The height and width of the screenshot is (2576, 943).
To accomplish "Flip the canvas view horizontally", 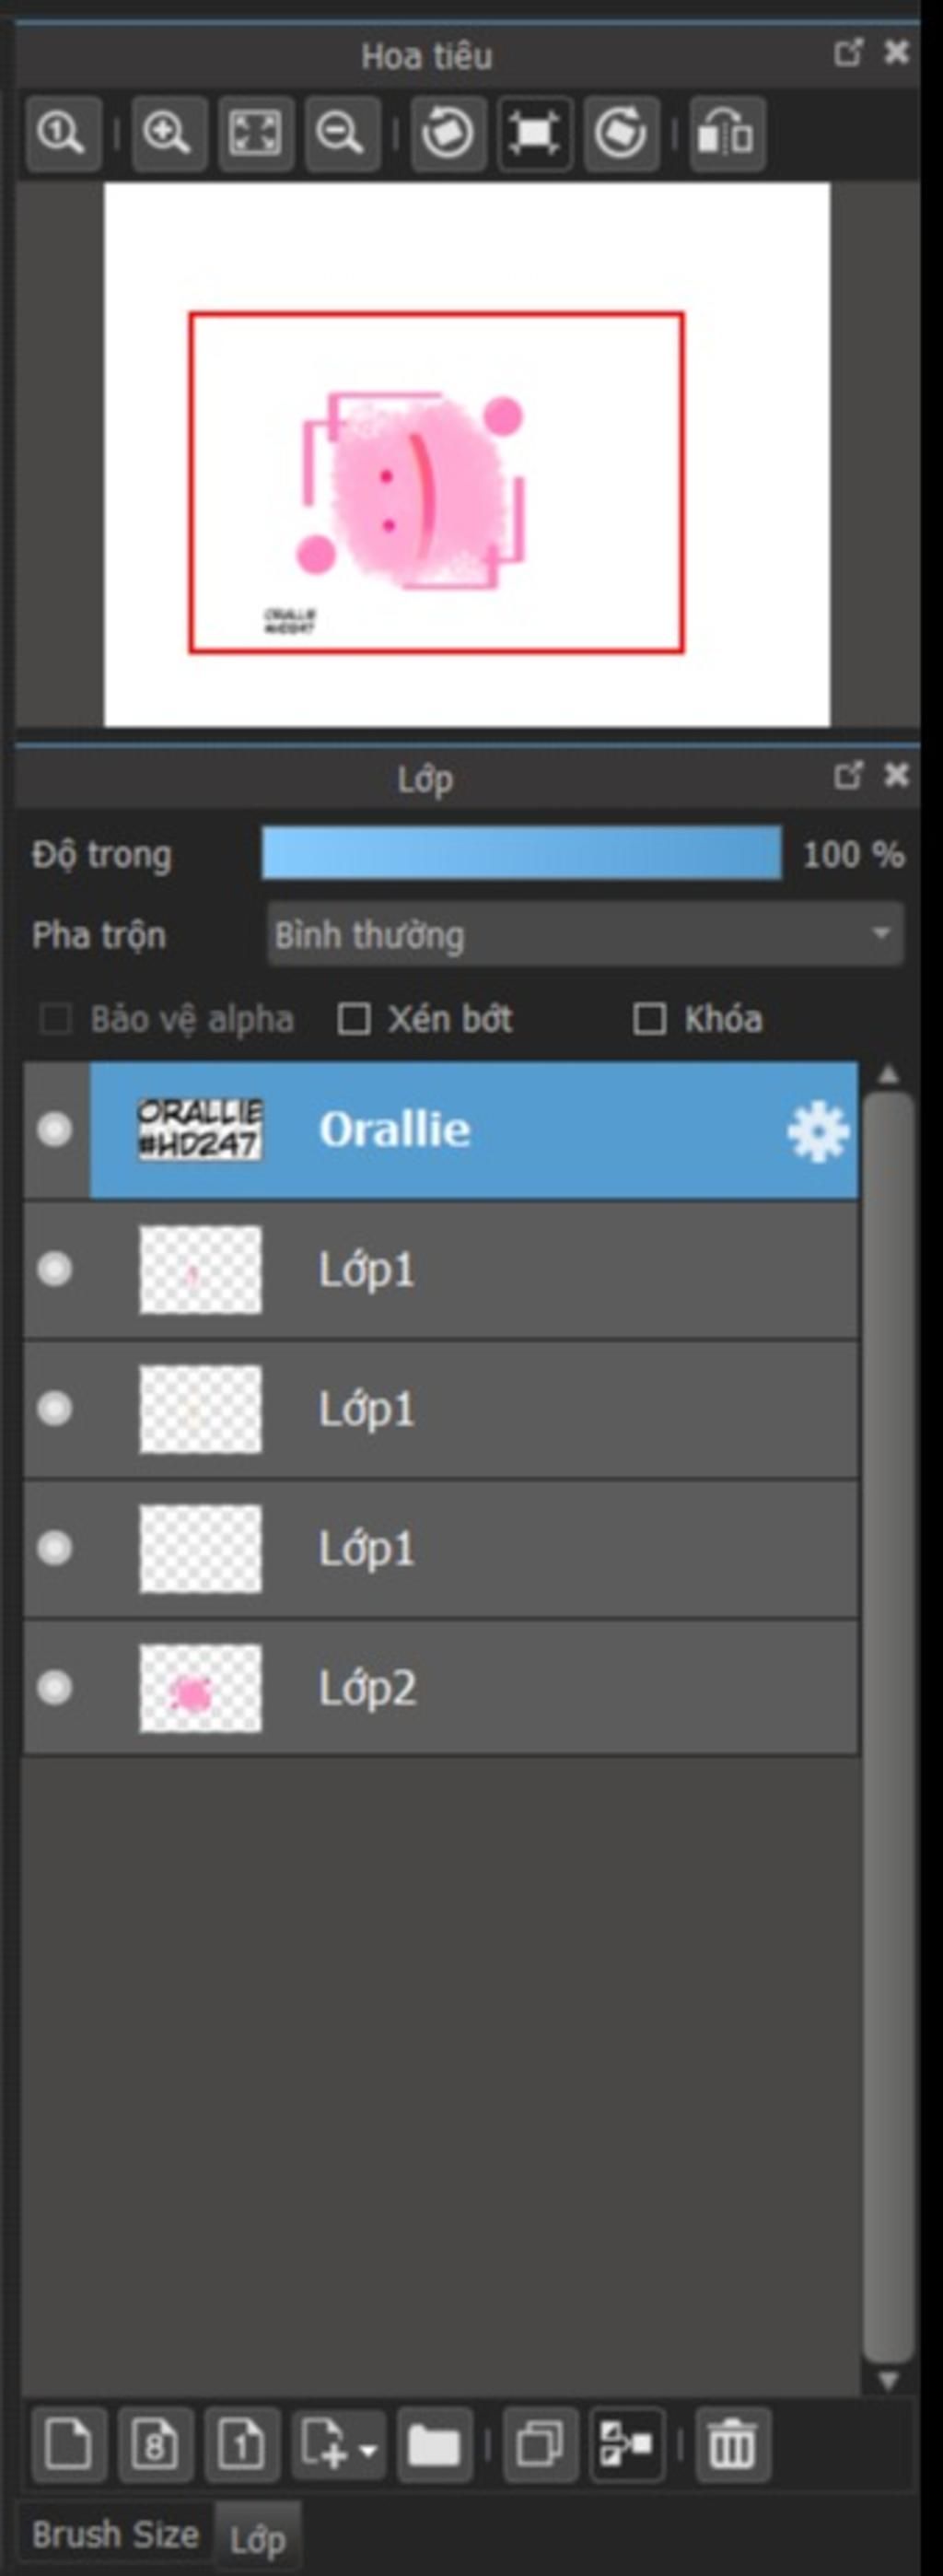I will [727, 133].
